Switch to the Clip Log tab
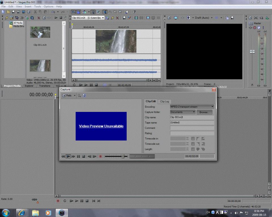The image size is (272, 217). pos(164,101)
